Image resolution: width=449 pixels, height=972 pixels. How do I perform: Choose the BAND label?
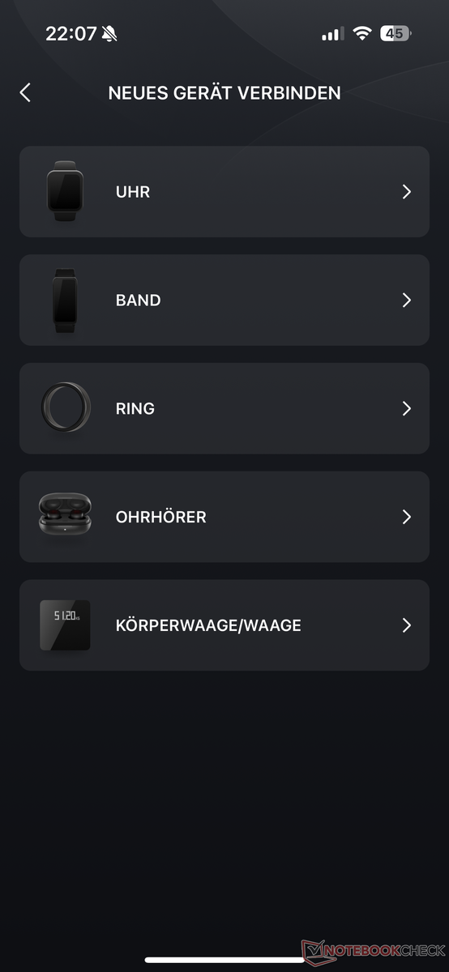coord(138,301)
